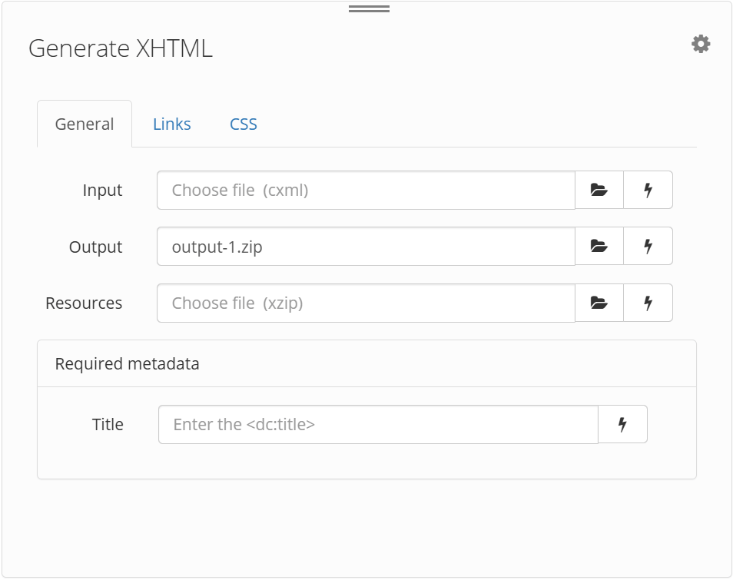Click the Required metadata section header
Screen dimensions: 733x580
[x=126, y=363]
